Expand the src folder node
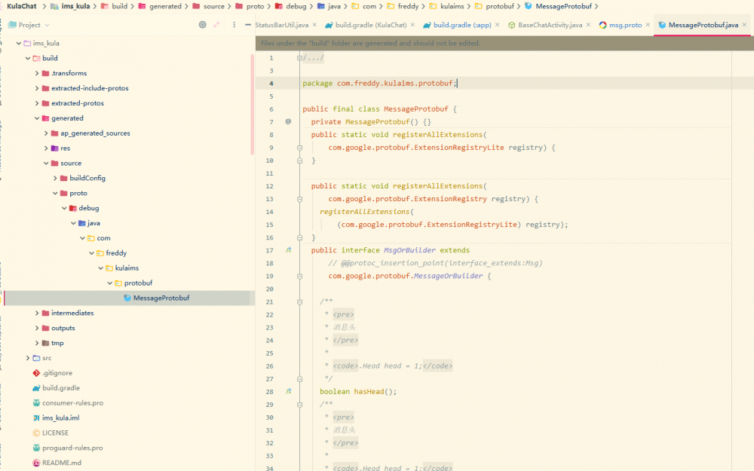 point(28,358)
